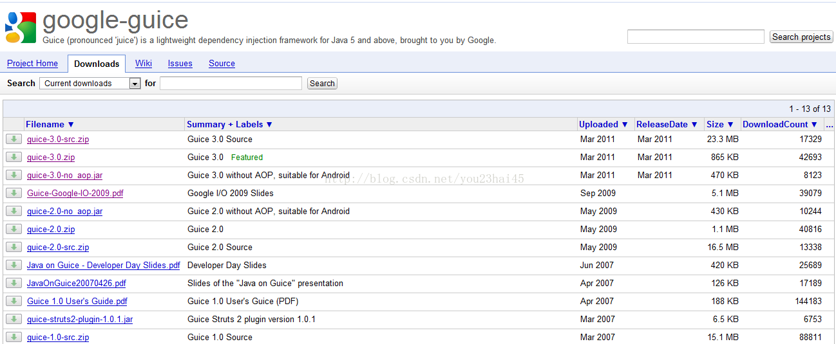Open the guice-3.0-src.zip file link

click(58, 139)
